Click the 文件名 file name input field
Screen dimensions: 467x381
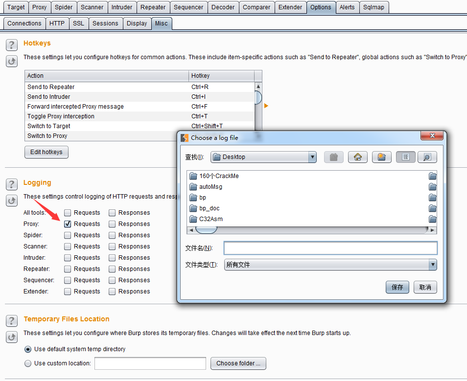[330, 248]
